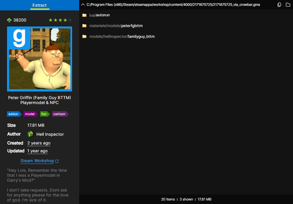Select the addon tag
This screenshot has width=293, height=204.
pos(13,114)
